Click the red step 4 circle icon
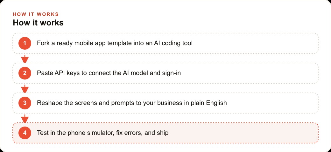Screen dimensions: 331x152 25,133
